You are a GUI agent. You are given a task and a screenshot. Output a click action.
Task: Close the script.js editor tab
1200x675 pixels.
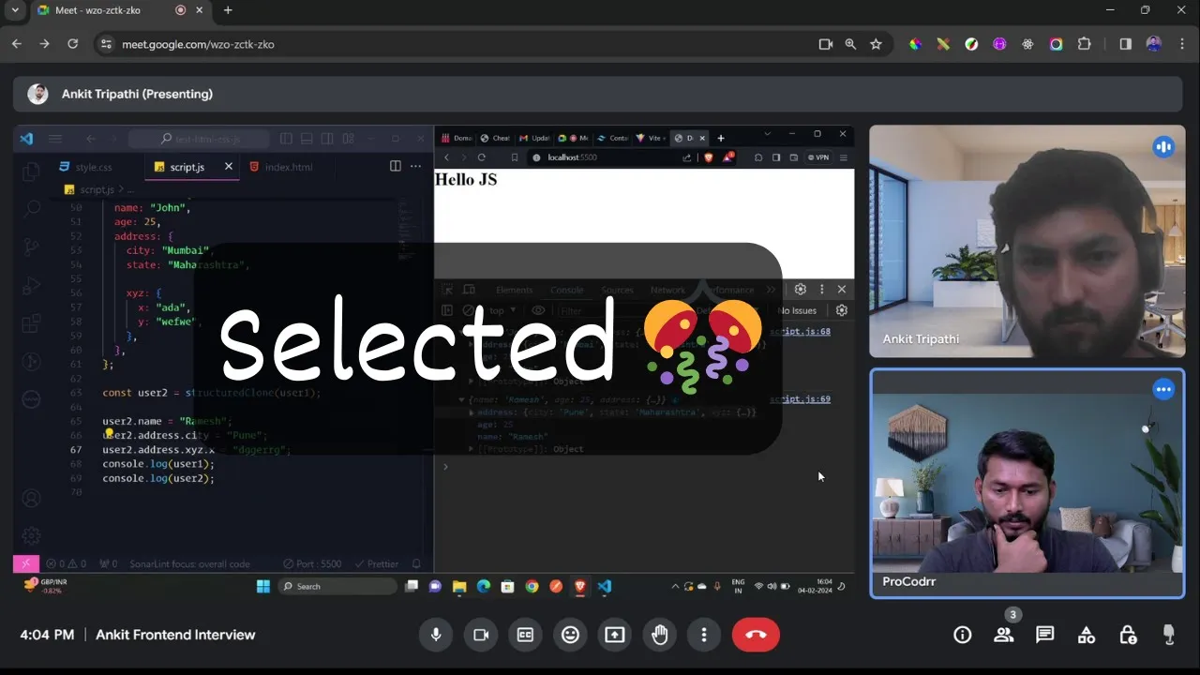pyautogui.click(x=228, y=166)
